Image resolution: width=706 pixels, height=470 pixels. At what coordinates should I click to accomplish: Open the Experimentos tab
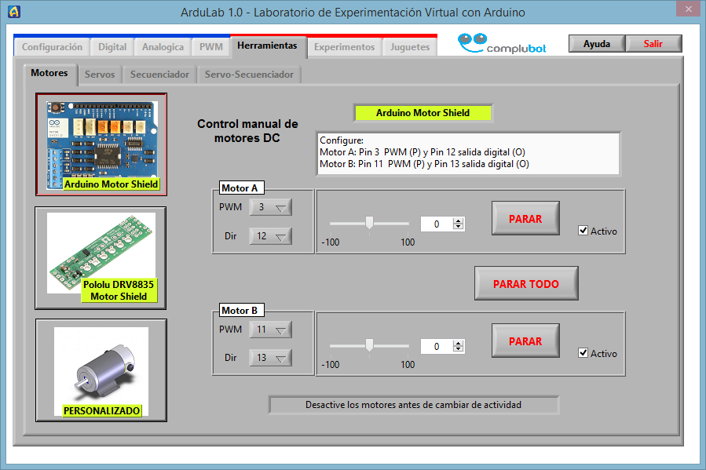pos(344,47)
